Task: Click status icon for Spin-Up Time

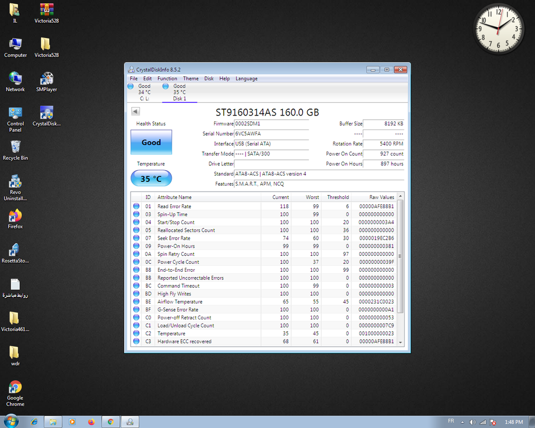Action: pyautogui.click(x=136, y=214)
